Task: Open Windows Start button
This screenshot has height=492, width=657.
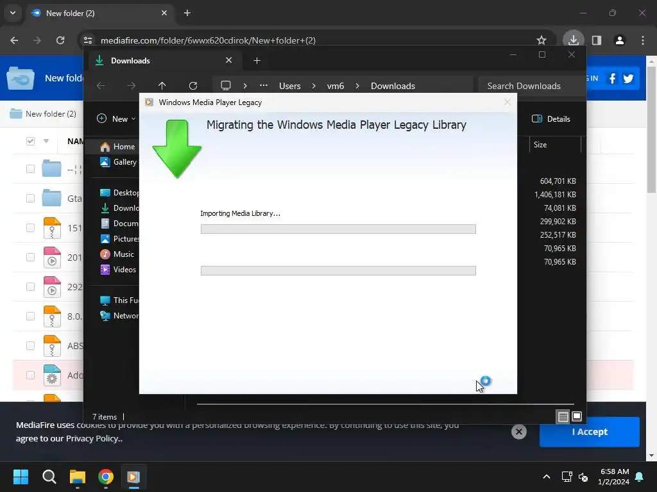Action: [x=21, y=477]
